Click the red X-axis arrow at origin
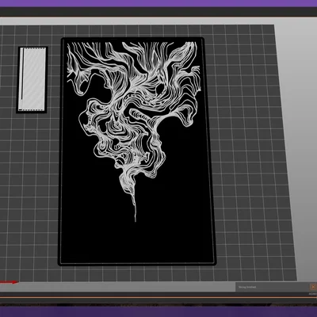317x317 pixels. tap(10, 282)
